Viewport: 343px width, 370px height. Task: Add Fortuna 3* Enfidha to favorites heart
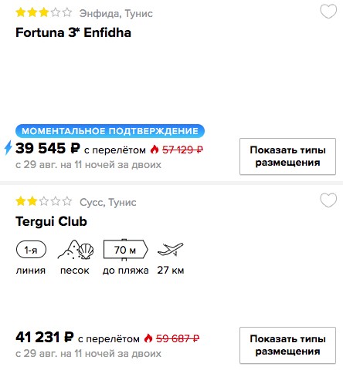(x=328, y=12)
